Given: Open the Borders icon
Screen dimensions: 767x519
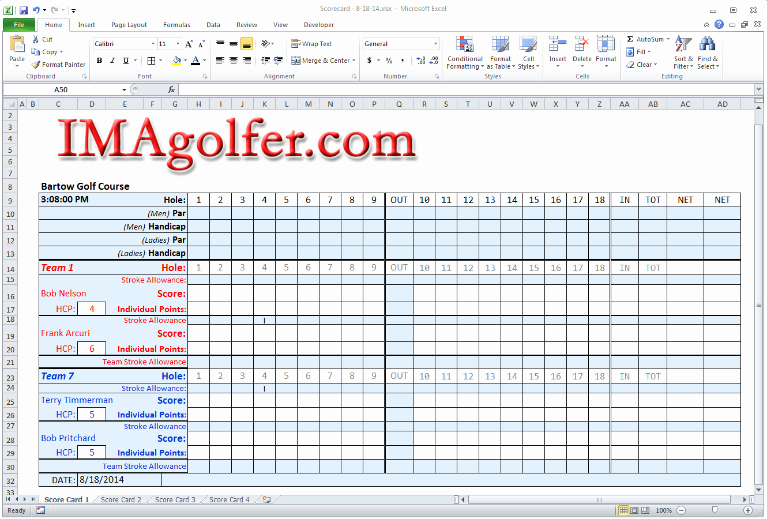Looking at the screenshot, I should pos(151,61).
